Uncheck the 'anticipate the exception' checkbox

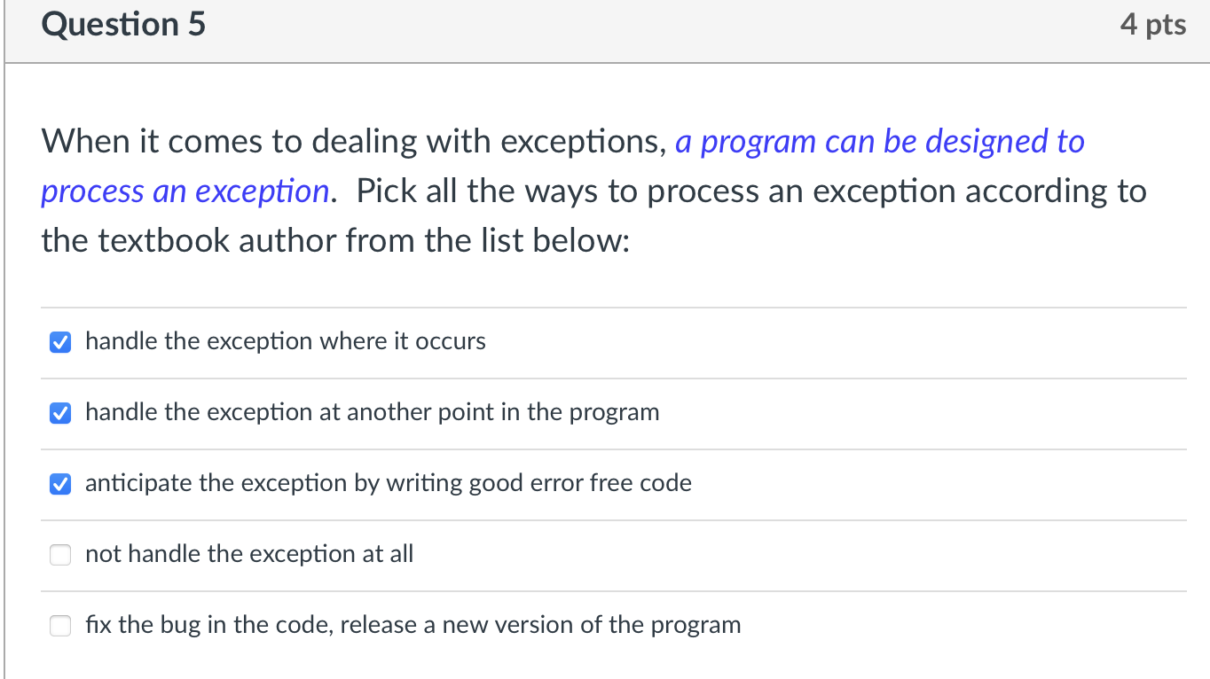(60, 484)
